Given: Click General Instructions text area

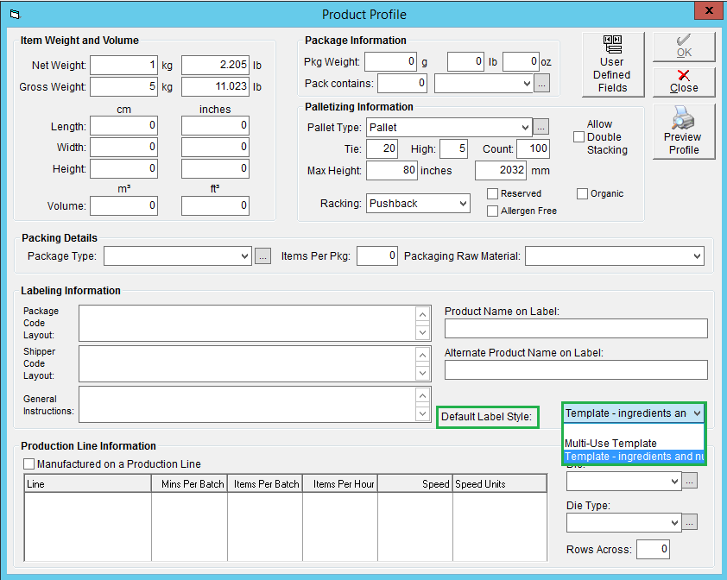Looking at the screenshot, I should click(x=255, y=405).
